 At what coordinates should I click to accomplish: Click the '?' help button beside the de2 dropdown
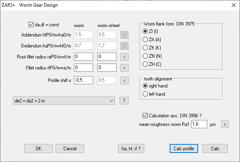(124, 101)
